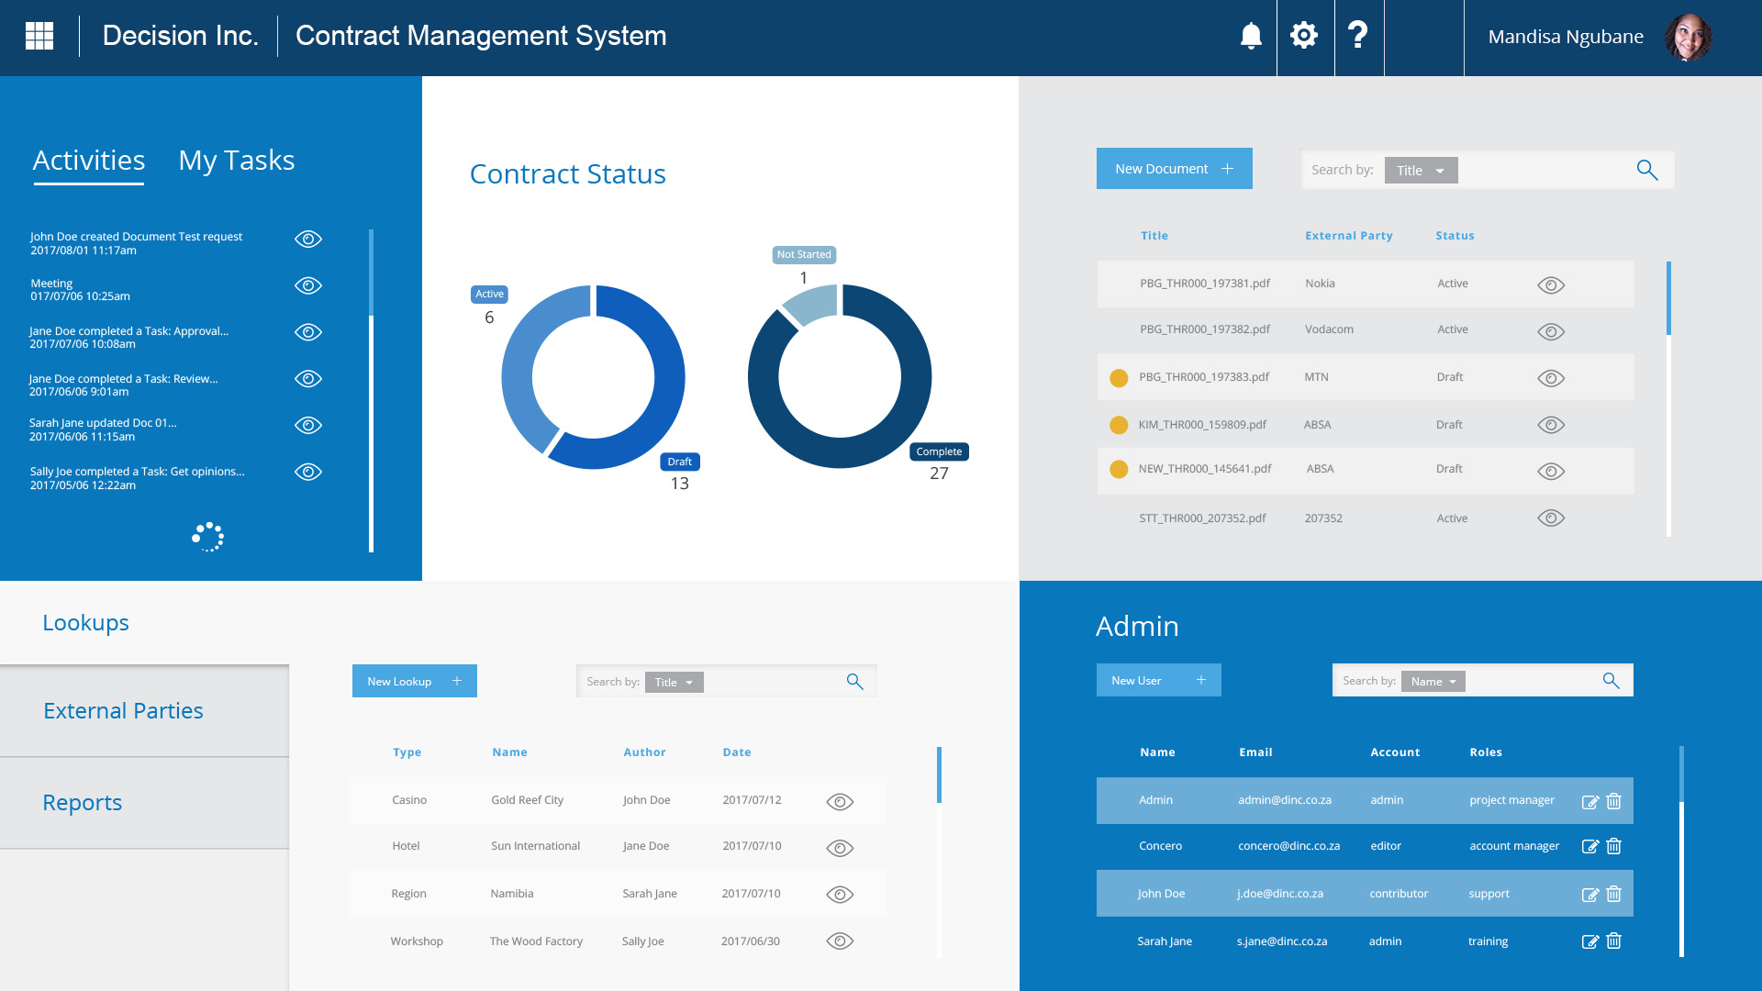Screen dimensions: 1762x991
Task: View PBG_THR000_197381.pdf via eye icon
Action: click(x=1551, y=285)
